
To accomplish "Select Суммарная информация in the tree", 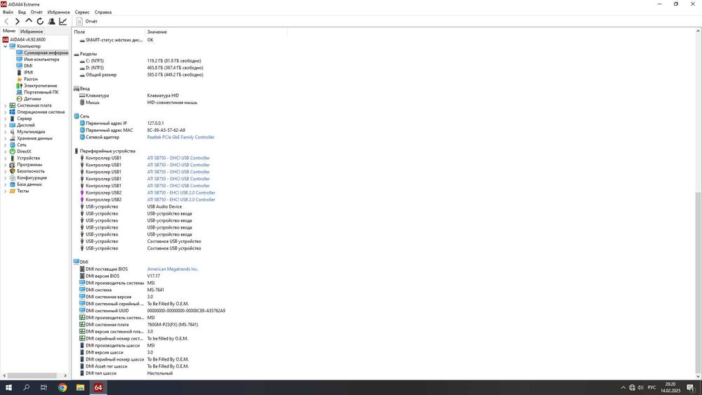I will [x=42, y=53].
